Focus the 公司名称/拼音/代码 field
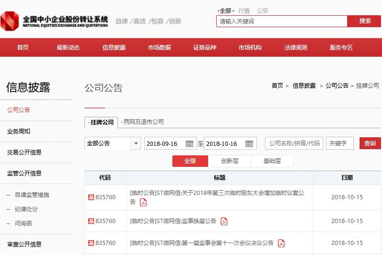 click(x=294, y=143)
